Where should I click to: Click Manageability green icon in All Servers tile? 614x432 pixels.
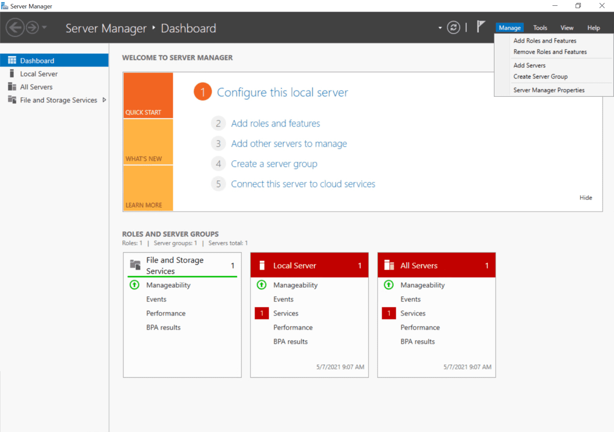[389, 285]
